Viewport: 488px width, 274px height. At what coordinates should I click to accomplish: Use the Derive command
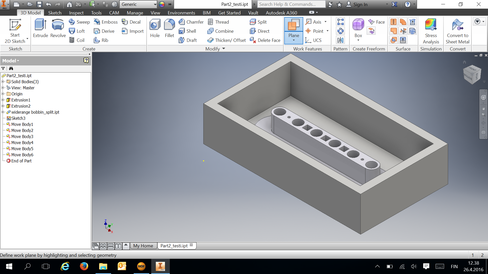(x=104, y=31)
